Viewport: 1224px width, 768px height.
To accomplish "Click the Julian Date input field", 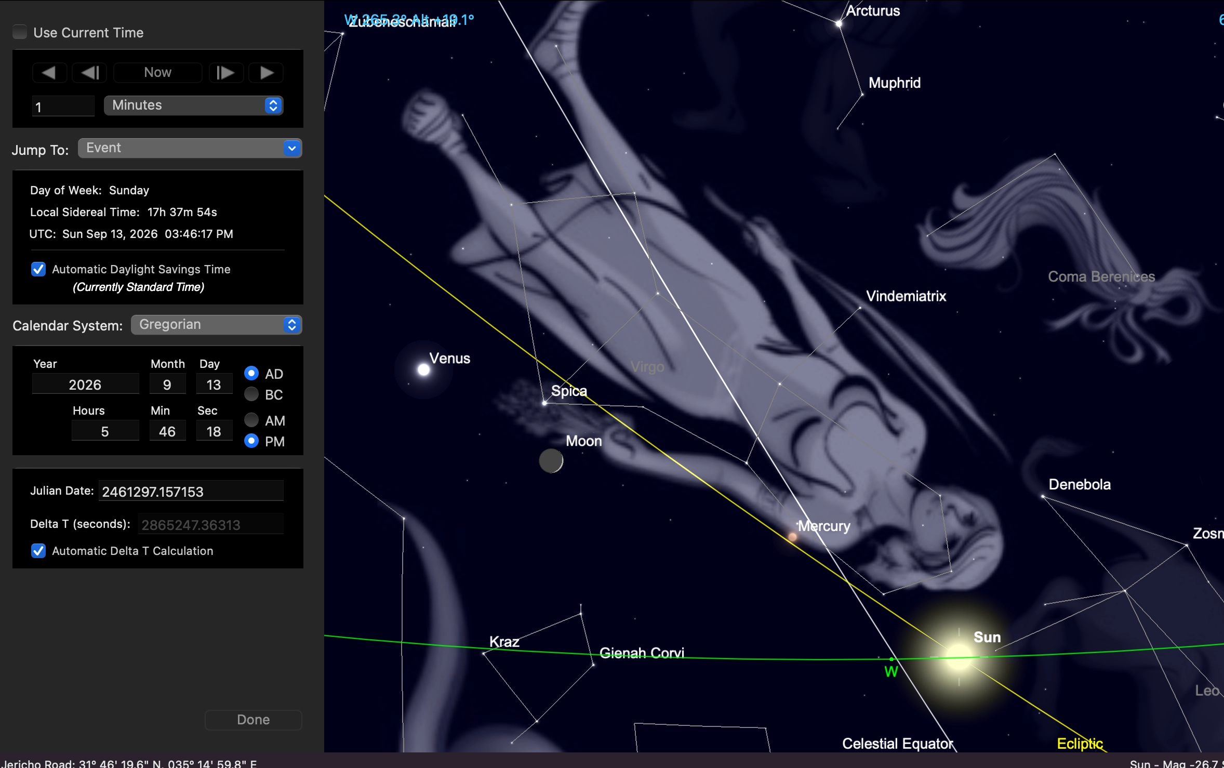I will (191, 492).
